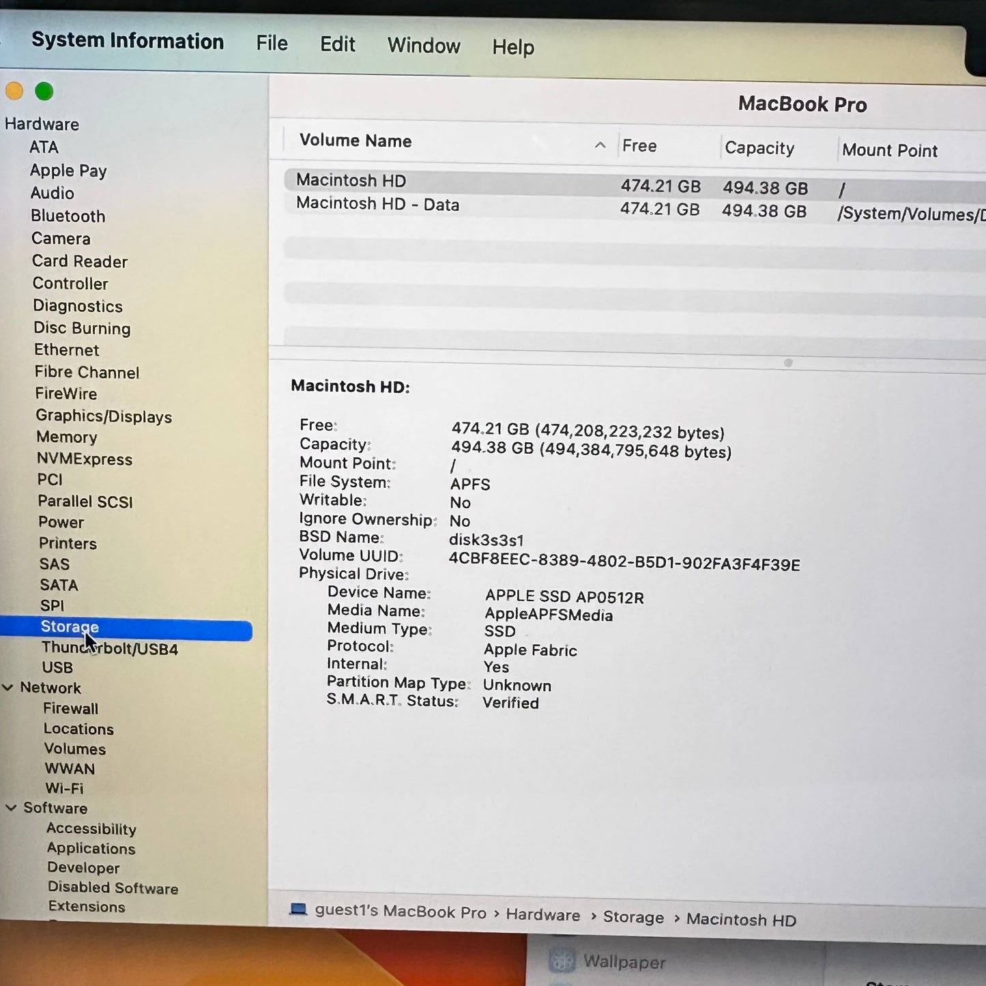Select Fibre Channel in the sidebar
Image resolution: width=986 pixels, height=986 pixels.
pyautogui.click(x=87, y=373)
